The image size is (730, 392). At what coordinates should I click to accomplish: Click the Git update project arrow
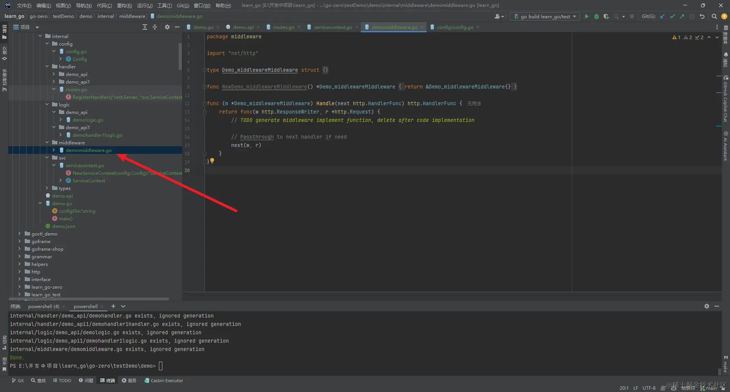663,16
